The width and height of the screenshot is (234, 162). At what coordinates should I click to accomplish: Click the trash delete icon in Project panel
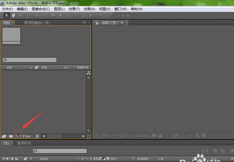pyautogui.click(x=37, y=136)
